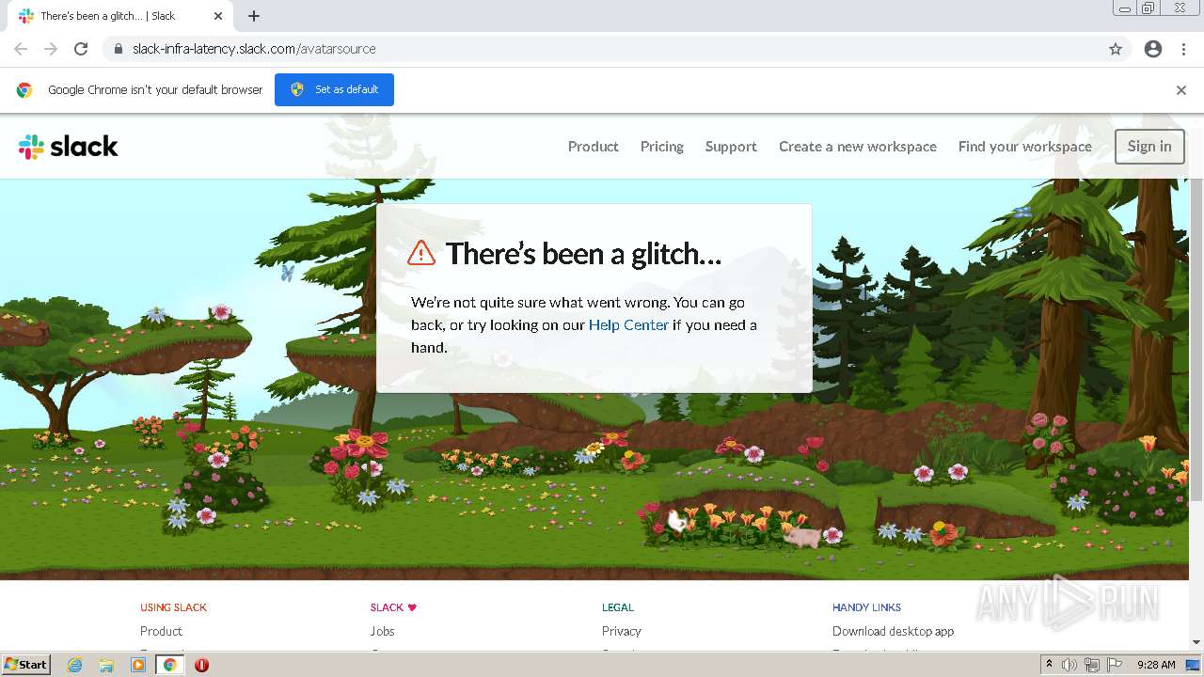Click the network tray icon
Image resolution: width=1204 pixels, height=677 pixels.
point(1092,665)
